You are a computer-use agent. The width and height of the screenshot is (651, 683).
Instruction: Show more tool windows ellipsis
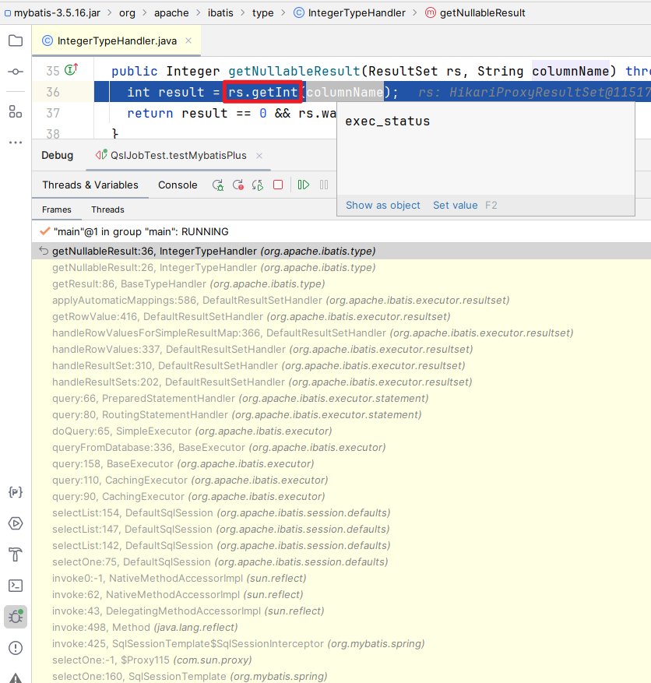click(16, 143)
